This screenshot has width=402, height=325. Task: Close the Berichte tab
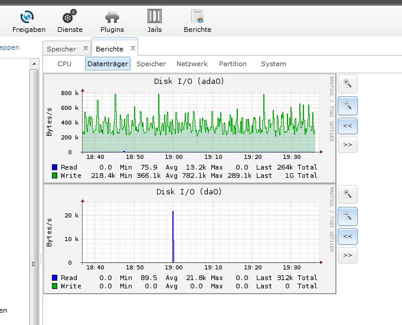coord(133,48)
